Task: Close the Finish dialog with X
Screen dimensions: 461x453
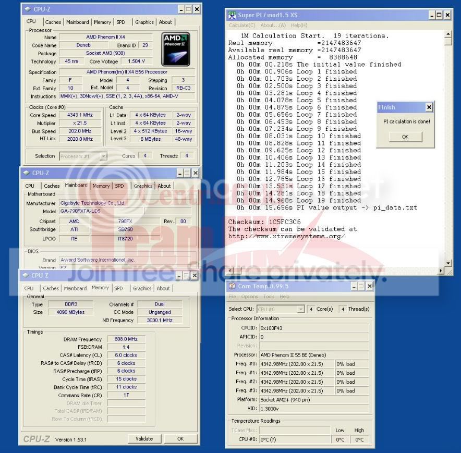Action: pos(429,107)
